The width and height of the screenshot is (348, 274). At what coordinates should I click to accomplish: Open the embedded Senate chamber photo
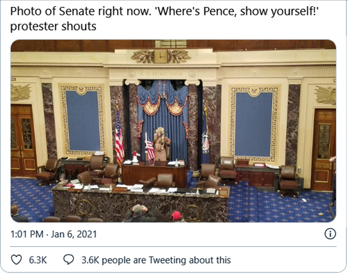173,131
